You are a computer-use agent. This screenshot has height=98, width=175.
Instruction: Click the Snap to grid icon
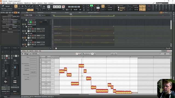tap(37, 6)
